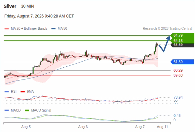This screenshot has height=132, width=195.
Task: Click the Aug 5 date axis label
Action: pos(26,127)
